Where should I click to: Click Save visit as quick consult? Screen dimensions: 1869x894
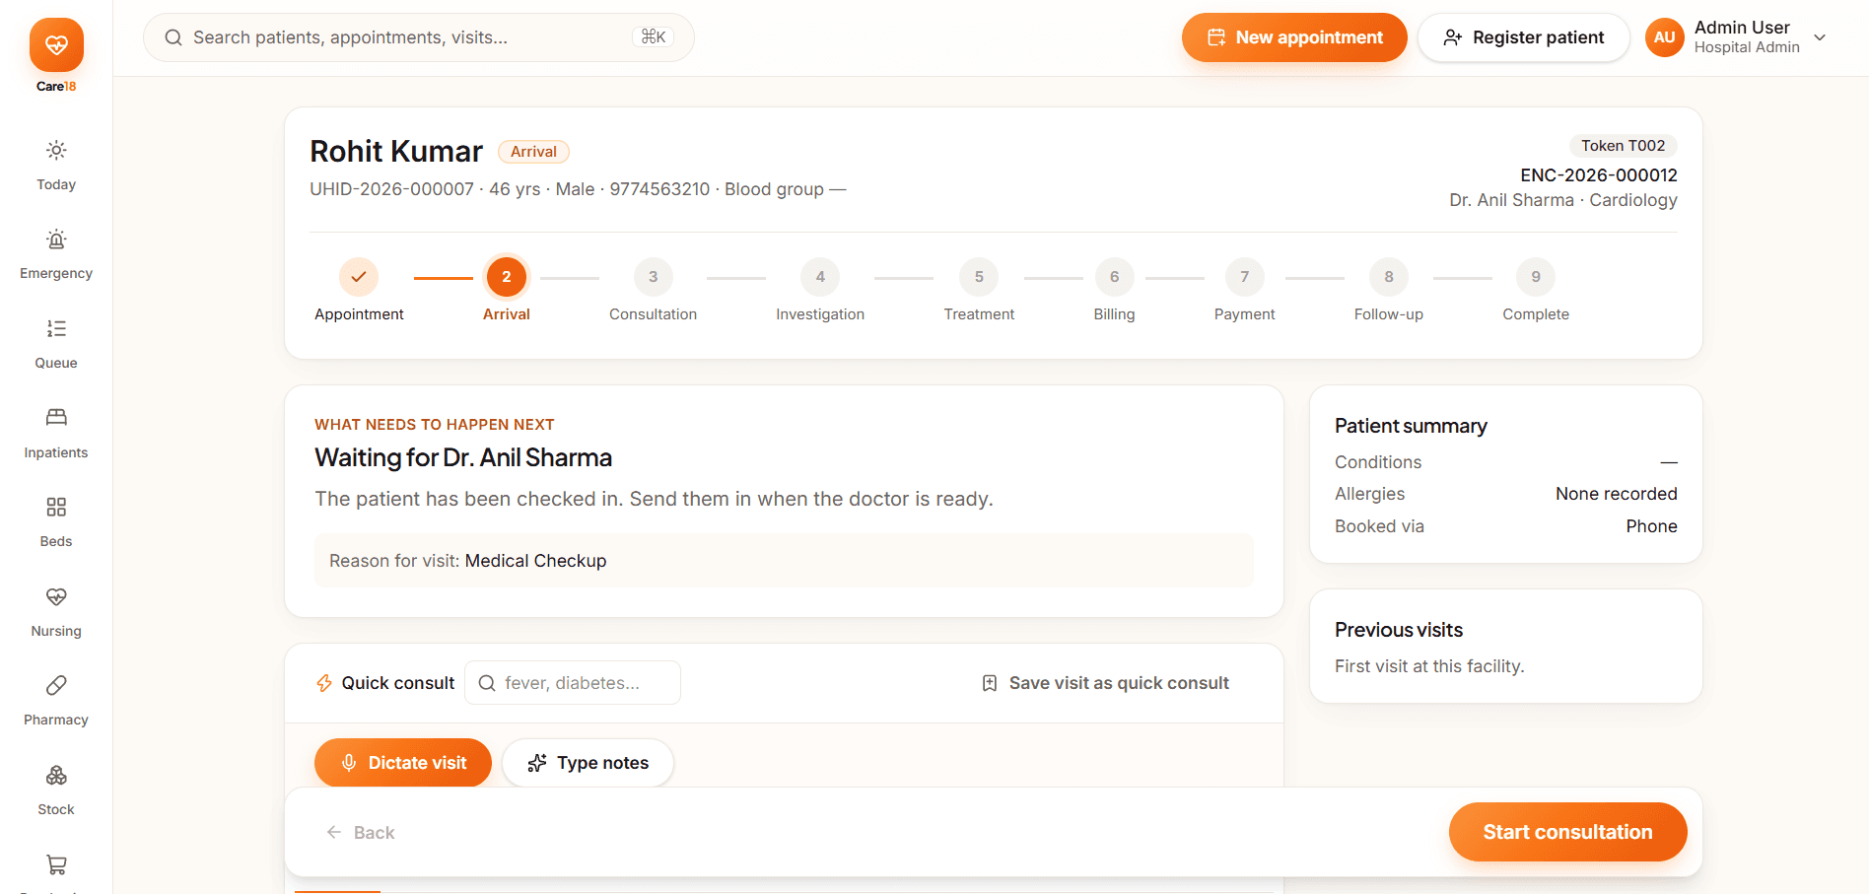pyautogui.click(x=1105, y=683)
